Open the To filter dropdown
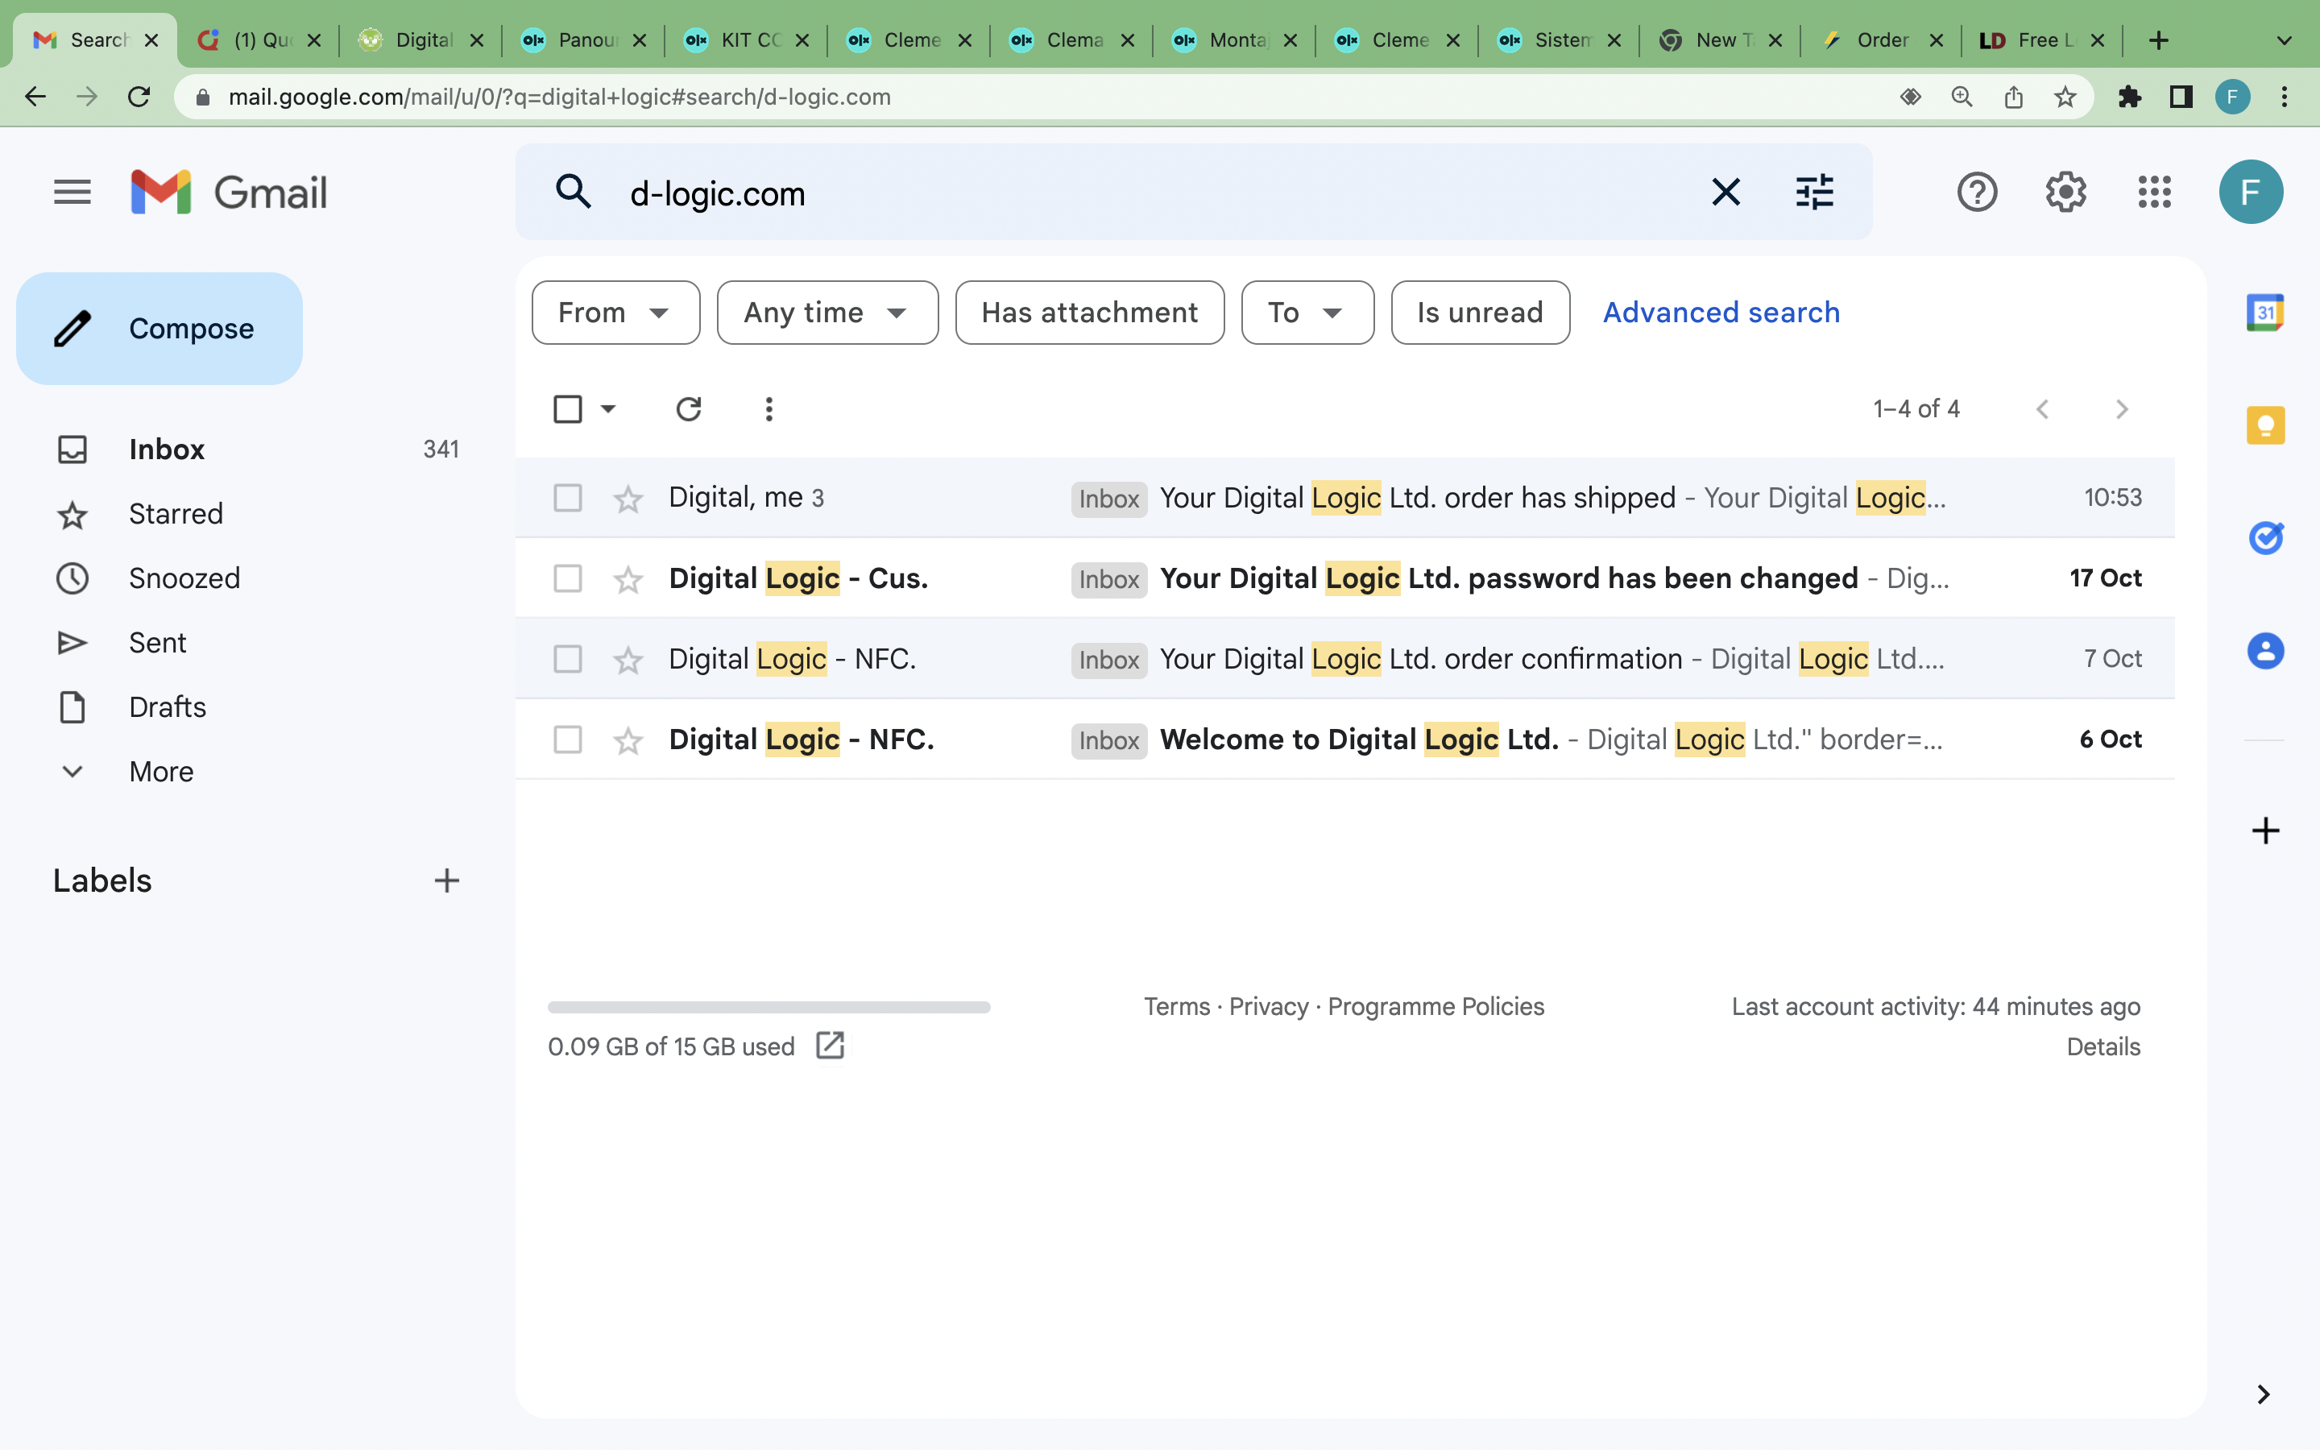 click(x=1307, y=313)
